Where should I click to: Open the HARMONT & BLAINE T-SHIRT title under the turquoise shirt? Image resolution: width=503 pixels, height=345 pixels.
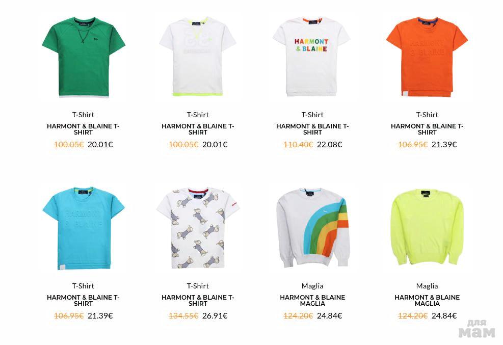point(83,301)
